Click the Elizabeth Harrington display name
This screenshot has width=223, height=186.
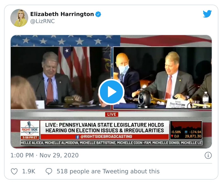[x=62, y=14]
